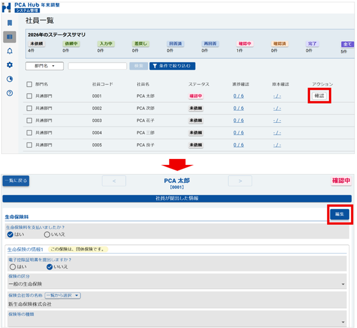
Task: Filter by 回答済 status tag
Action: [x=175, y=44]
